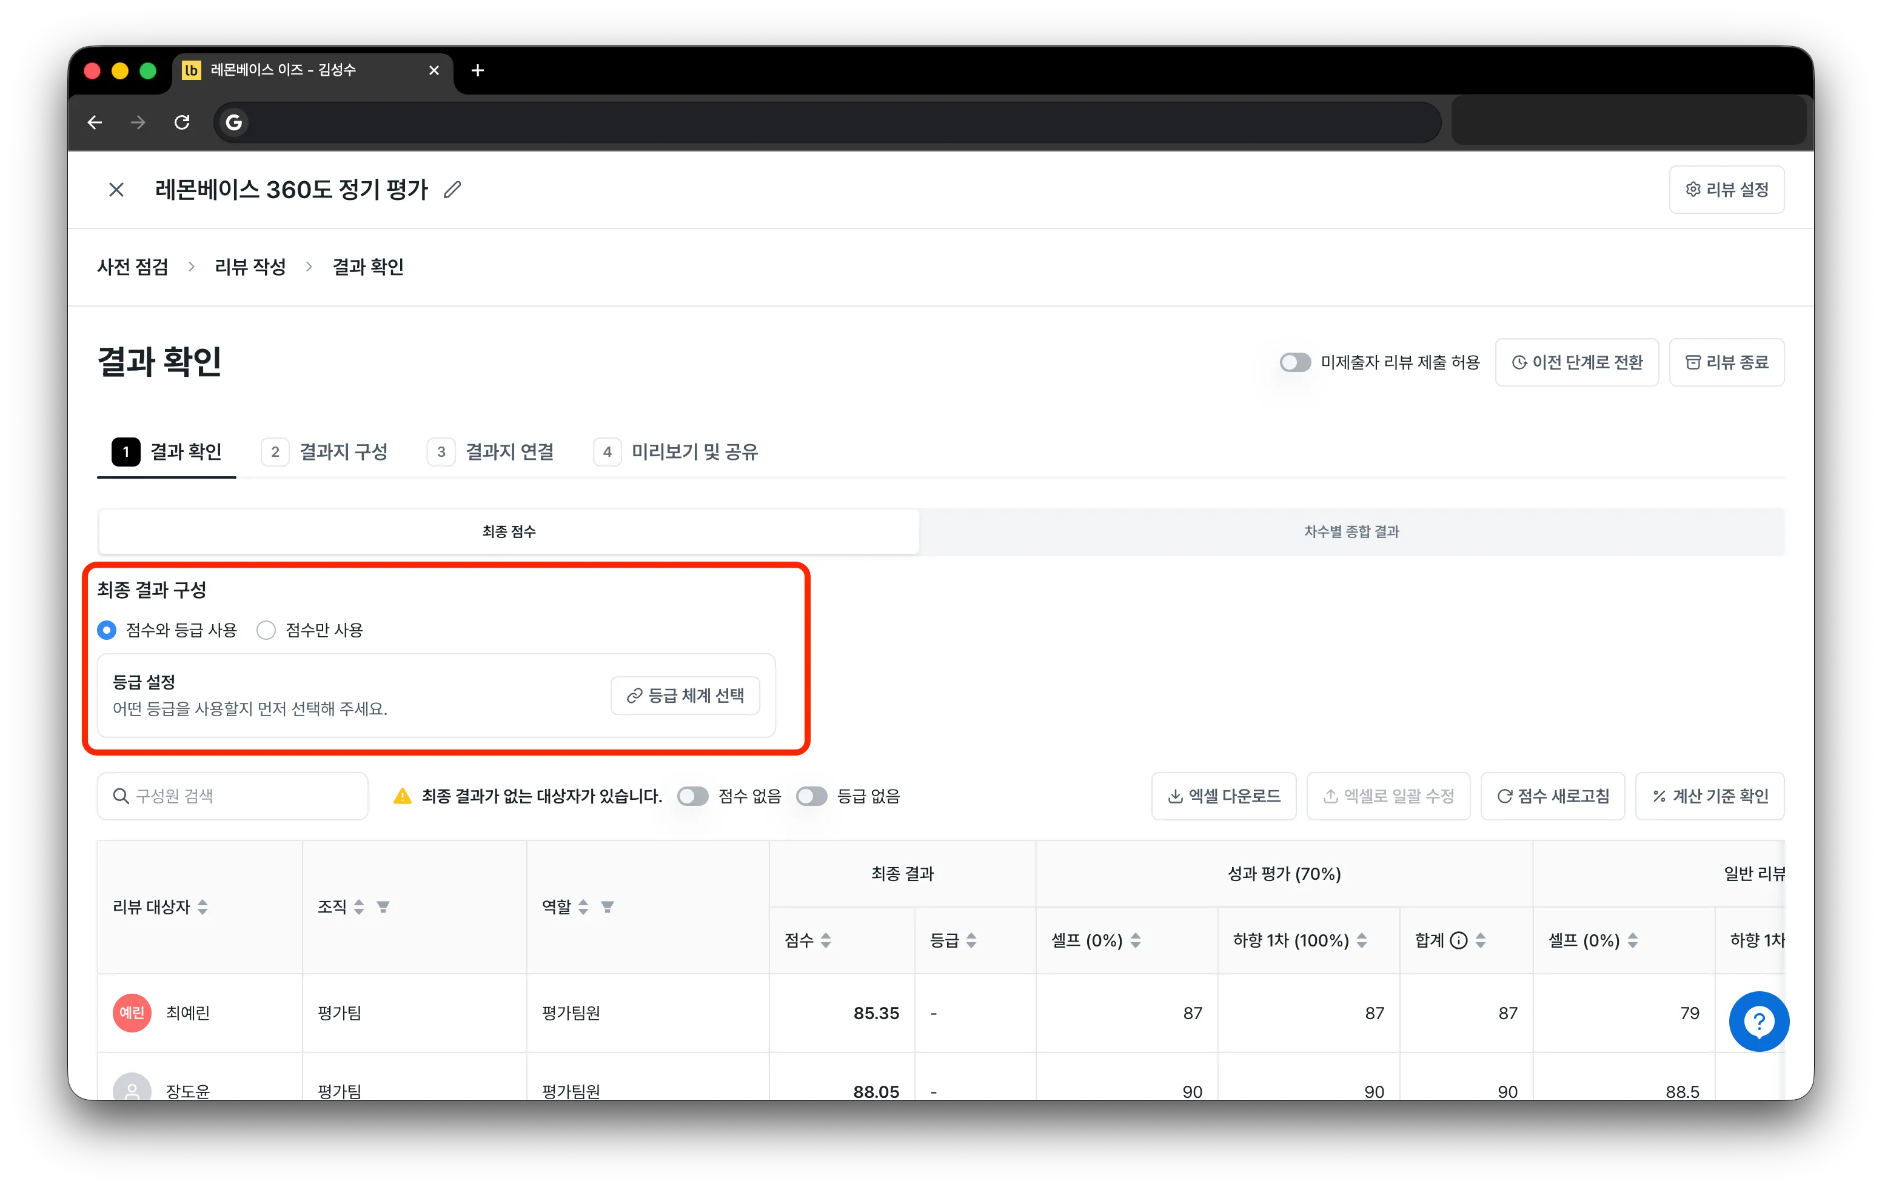
Task: Toggle the 점수 없음 filter switch
Action: [x=692, y=796]
